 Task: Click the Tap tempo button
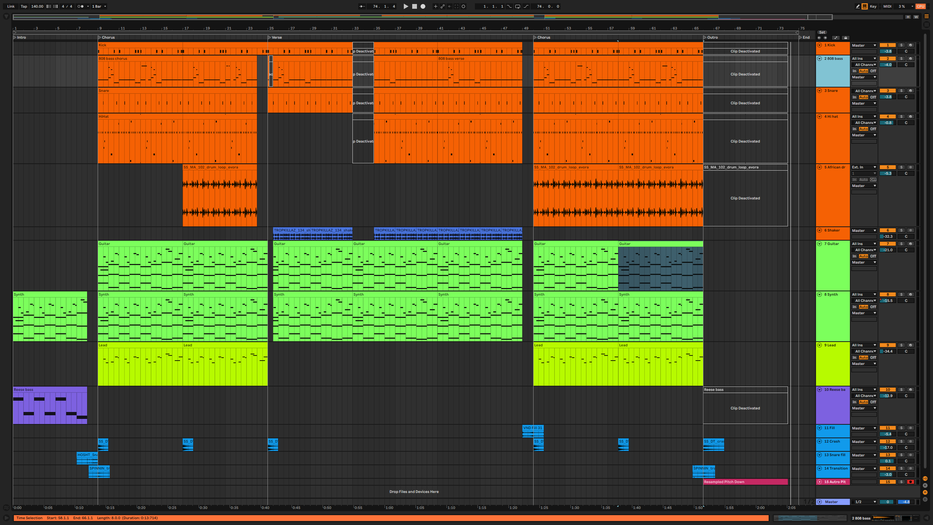click(24, 6)
